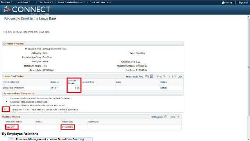Click the Request to Enroll in the Leave Bank heading

click(30, 18)
